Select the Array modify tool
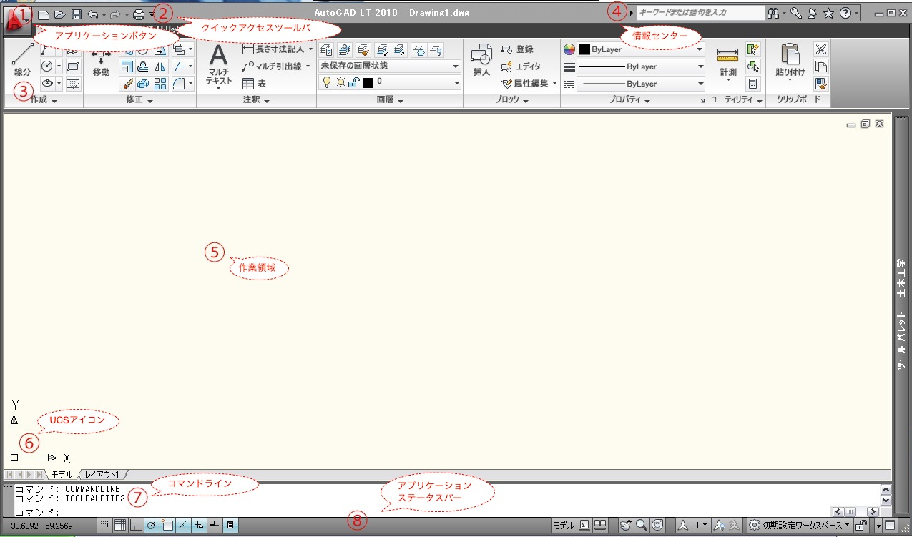 tap(160, 84)
